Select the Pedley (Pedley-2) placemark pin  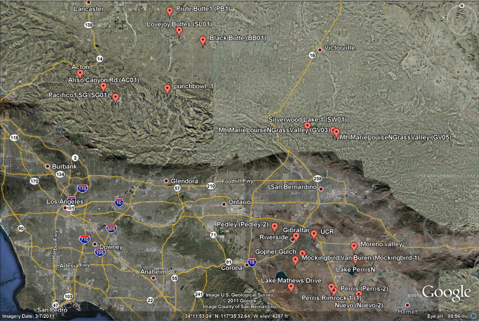275,227
